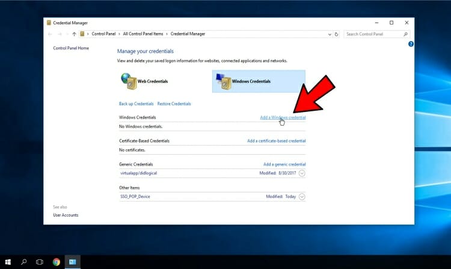Click Back up Credentials link

click(x=137, y=104)
